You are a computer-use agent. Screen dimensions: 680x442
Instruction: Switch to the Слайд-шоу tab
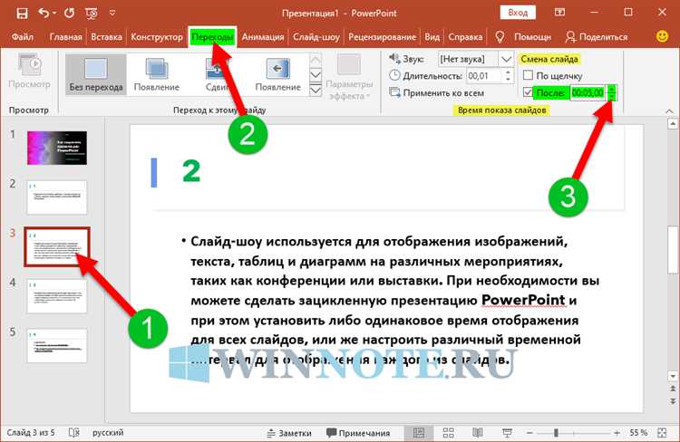(x=316, y=37)
